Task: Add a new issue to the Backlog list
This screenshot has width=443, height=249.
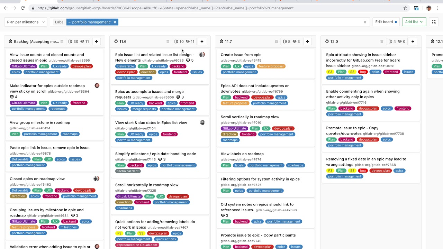Action: pos(97,41)
